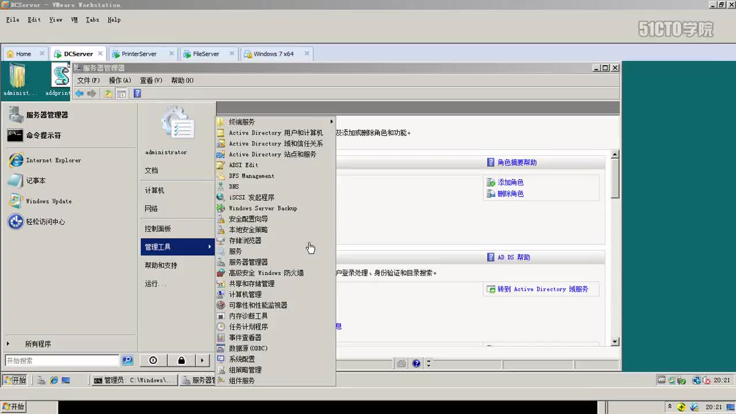Image resolution: width=736 pixels, height=414 pixels.
Task: Click the power button in Start menu
Action: pyautogui.click(x=153, y=361)
